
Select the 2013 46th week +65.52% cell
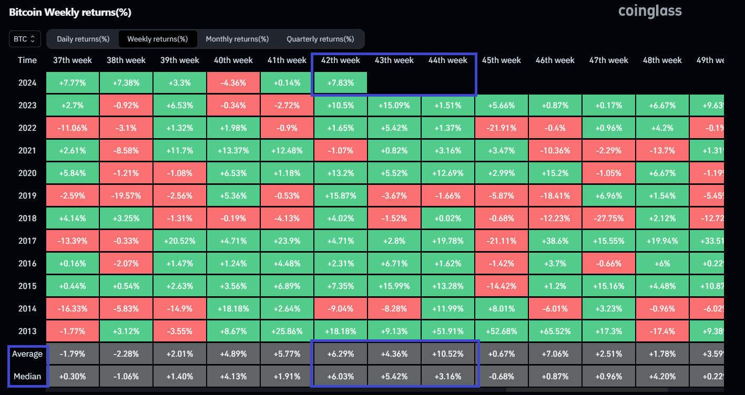coord(555,331)
